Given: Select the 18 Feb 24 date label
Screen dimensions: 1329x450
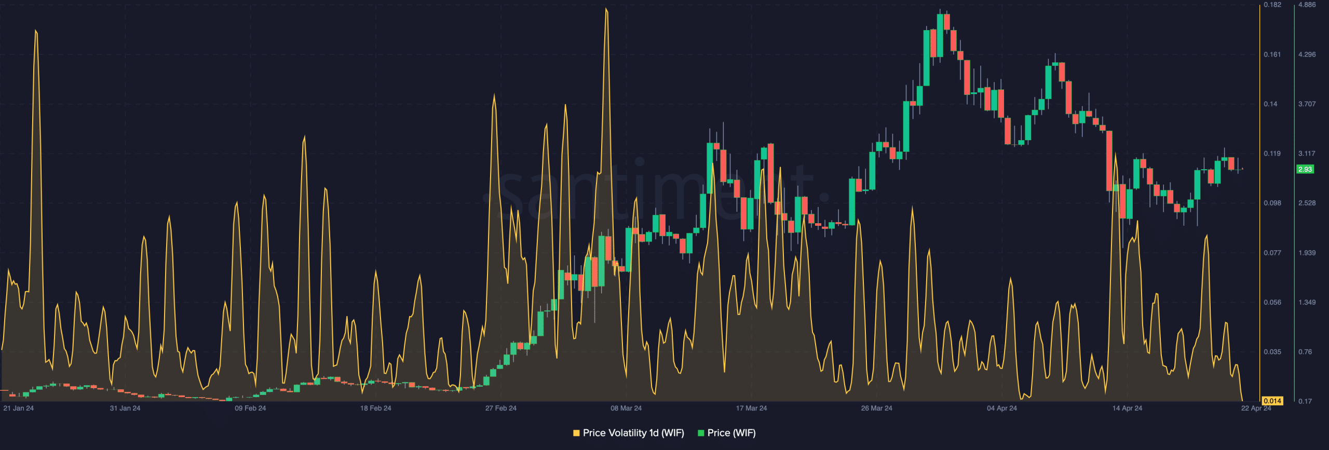Looking at the screenshot, I should tap(376, 408).
